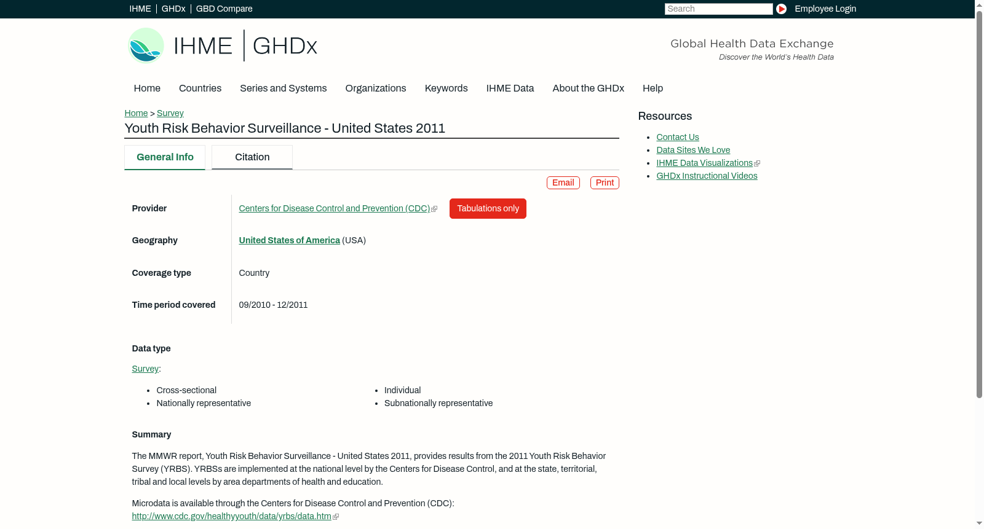Open IHME Data Visualizations link
Screen dimensions: 984x529
click(704, 163)
